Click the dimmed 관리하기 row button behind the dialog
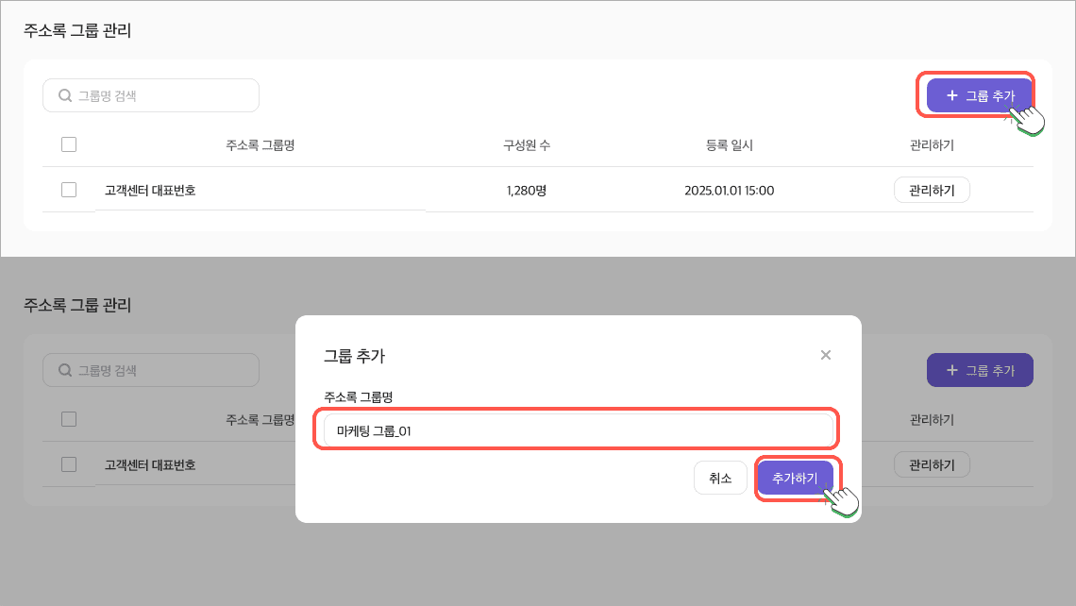 tap(932, 464)
